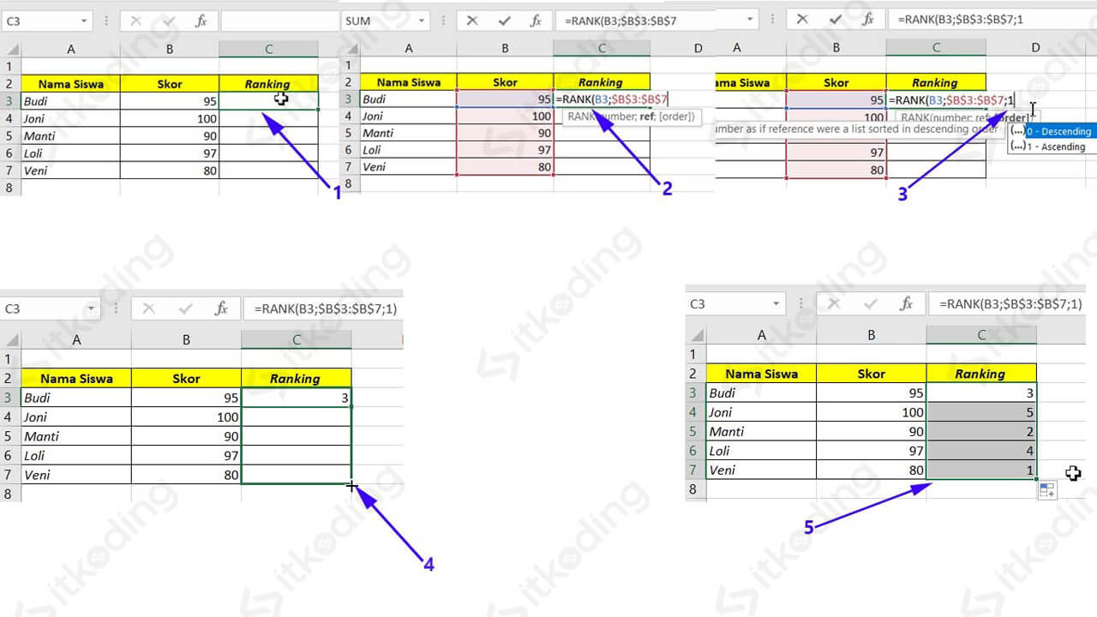This screenshot has width=1097, height=617.
Task: Click the Enter checkmark in step 3 screenshot
Action: click(835, 20)
